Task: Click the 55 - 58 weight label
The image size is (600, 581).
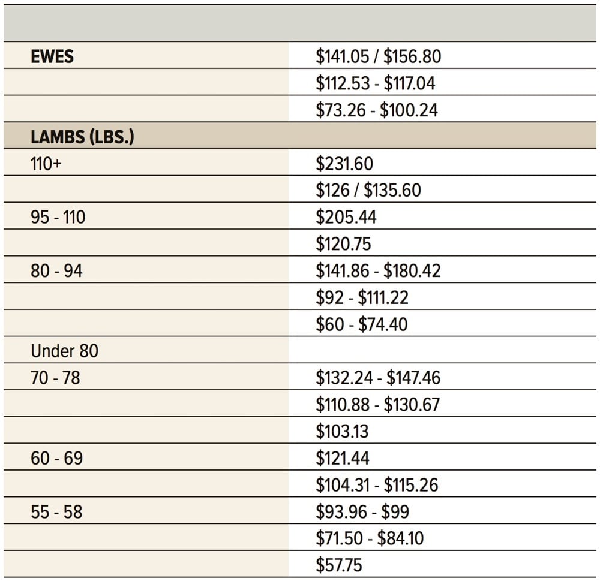Action: pos(56,512)
